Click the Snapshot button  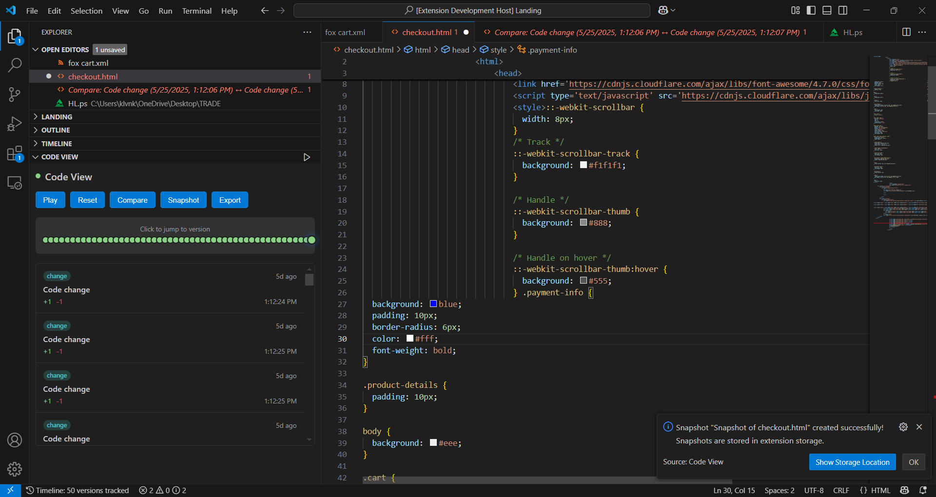183,200
